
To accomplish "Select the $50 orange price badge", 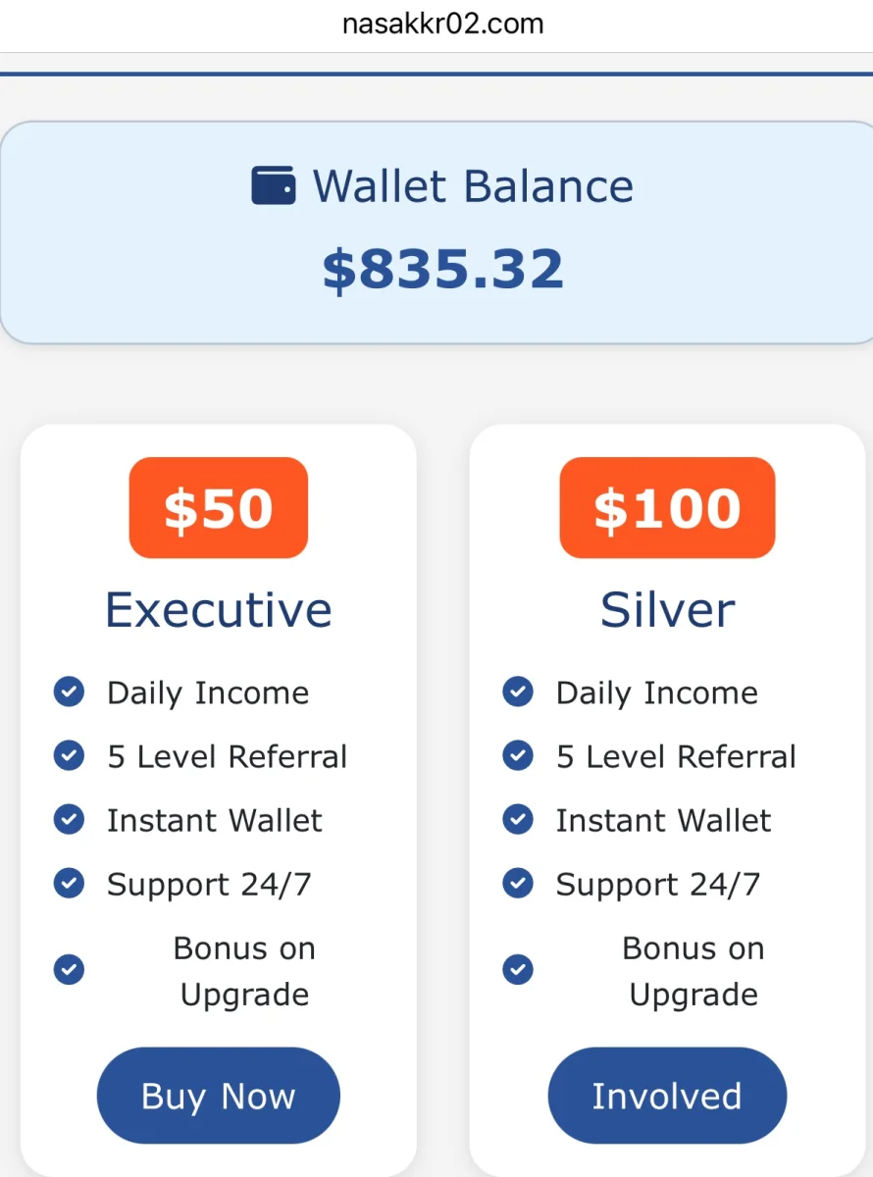I will point(218,508).
